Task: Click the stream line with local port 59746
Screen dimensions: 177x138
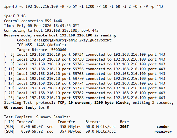Action: [85, 64]
